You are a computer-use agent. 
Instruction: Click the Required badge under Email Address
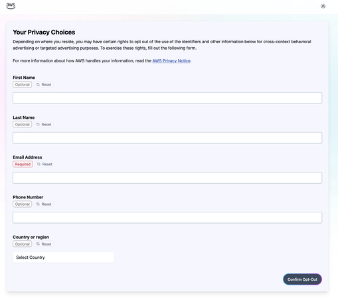pos(23,164)
